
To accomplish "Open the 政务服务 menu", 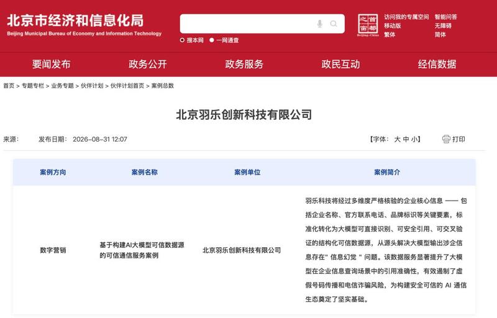I will (x=244, y=65).
